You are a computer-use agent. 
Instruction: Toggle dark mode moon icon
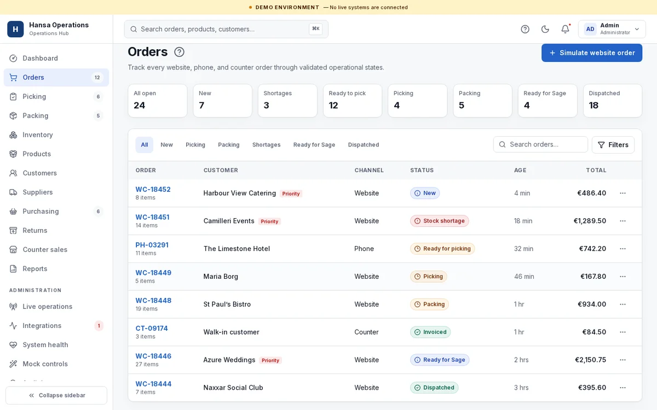pyautogui.click(x=545, y=29)
